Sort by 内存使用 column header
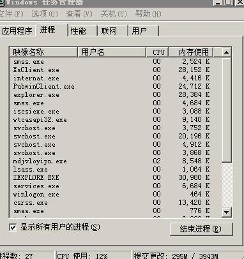The image size is (244, 259). 191,52
